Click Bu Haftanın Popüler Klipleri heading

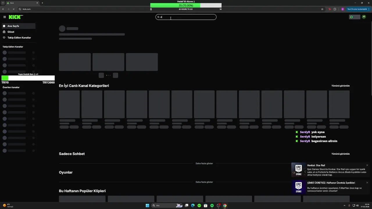[82, 191]
